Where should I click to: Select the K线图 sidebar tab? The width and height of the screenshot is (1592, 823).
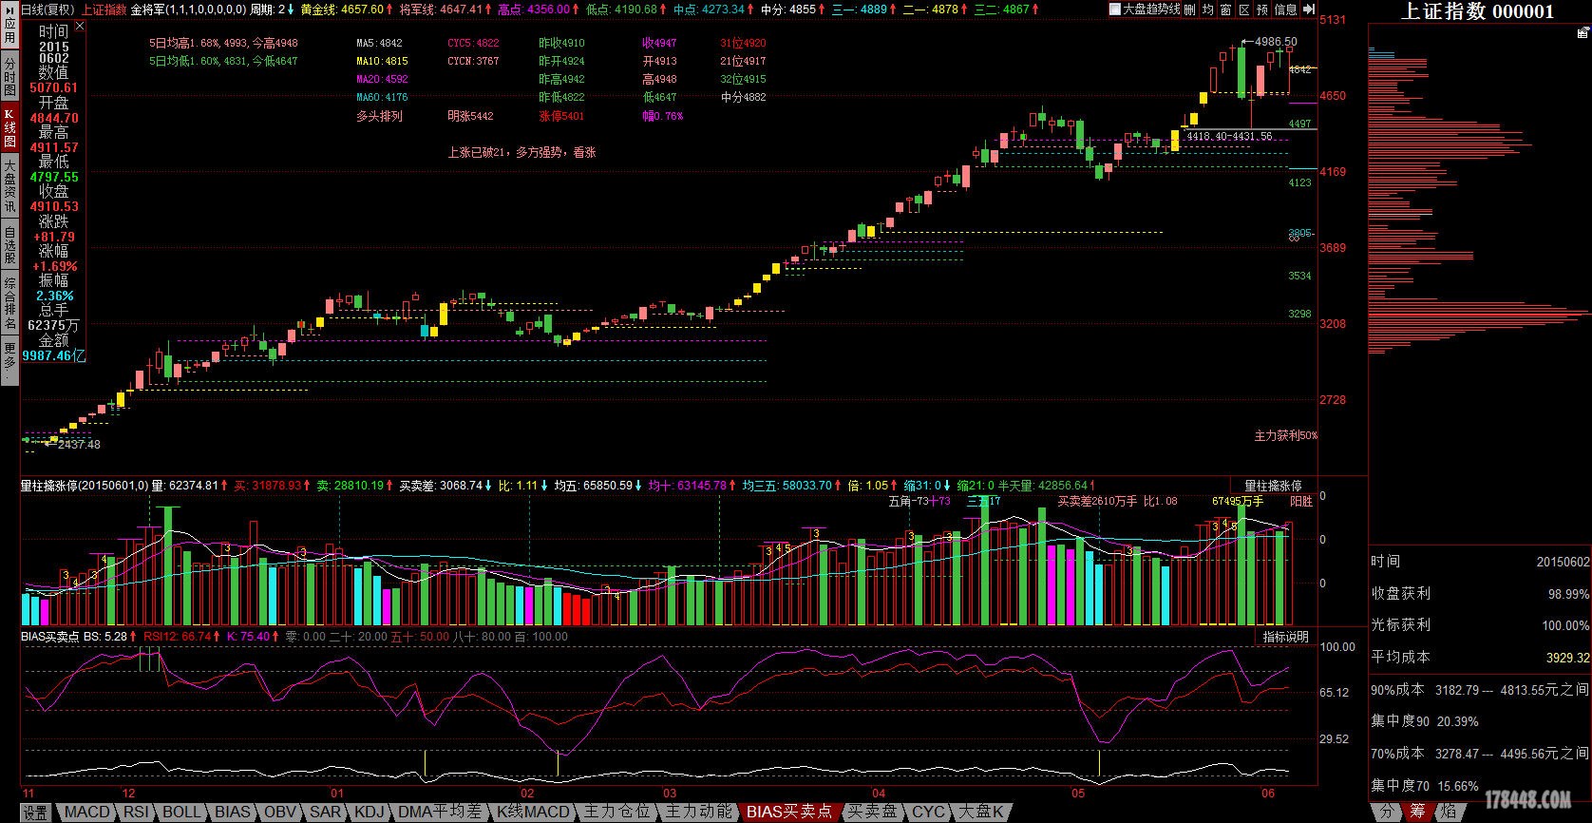(9, 127)
